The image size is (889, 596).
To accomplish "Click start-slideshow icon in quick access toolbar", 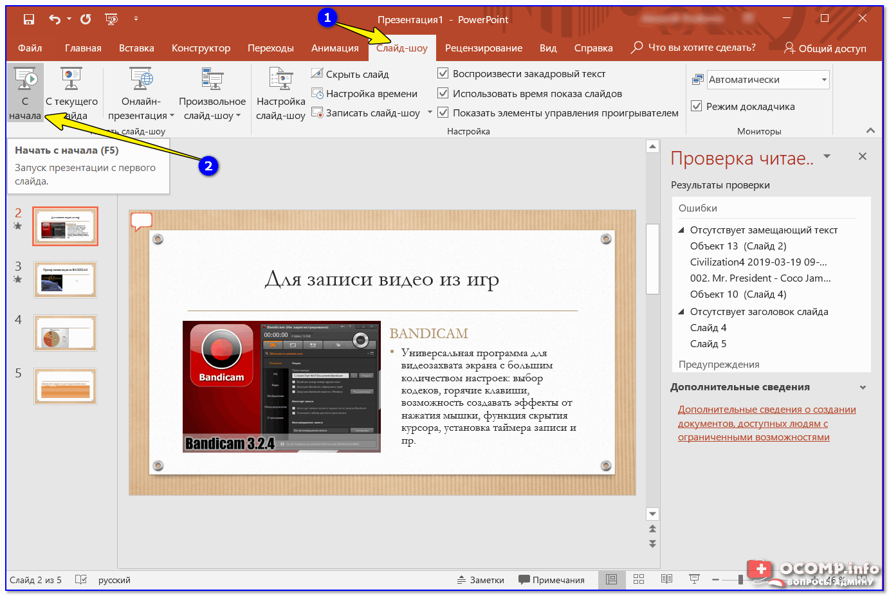I will point(111,19).
